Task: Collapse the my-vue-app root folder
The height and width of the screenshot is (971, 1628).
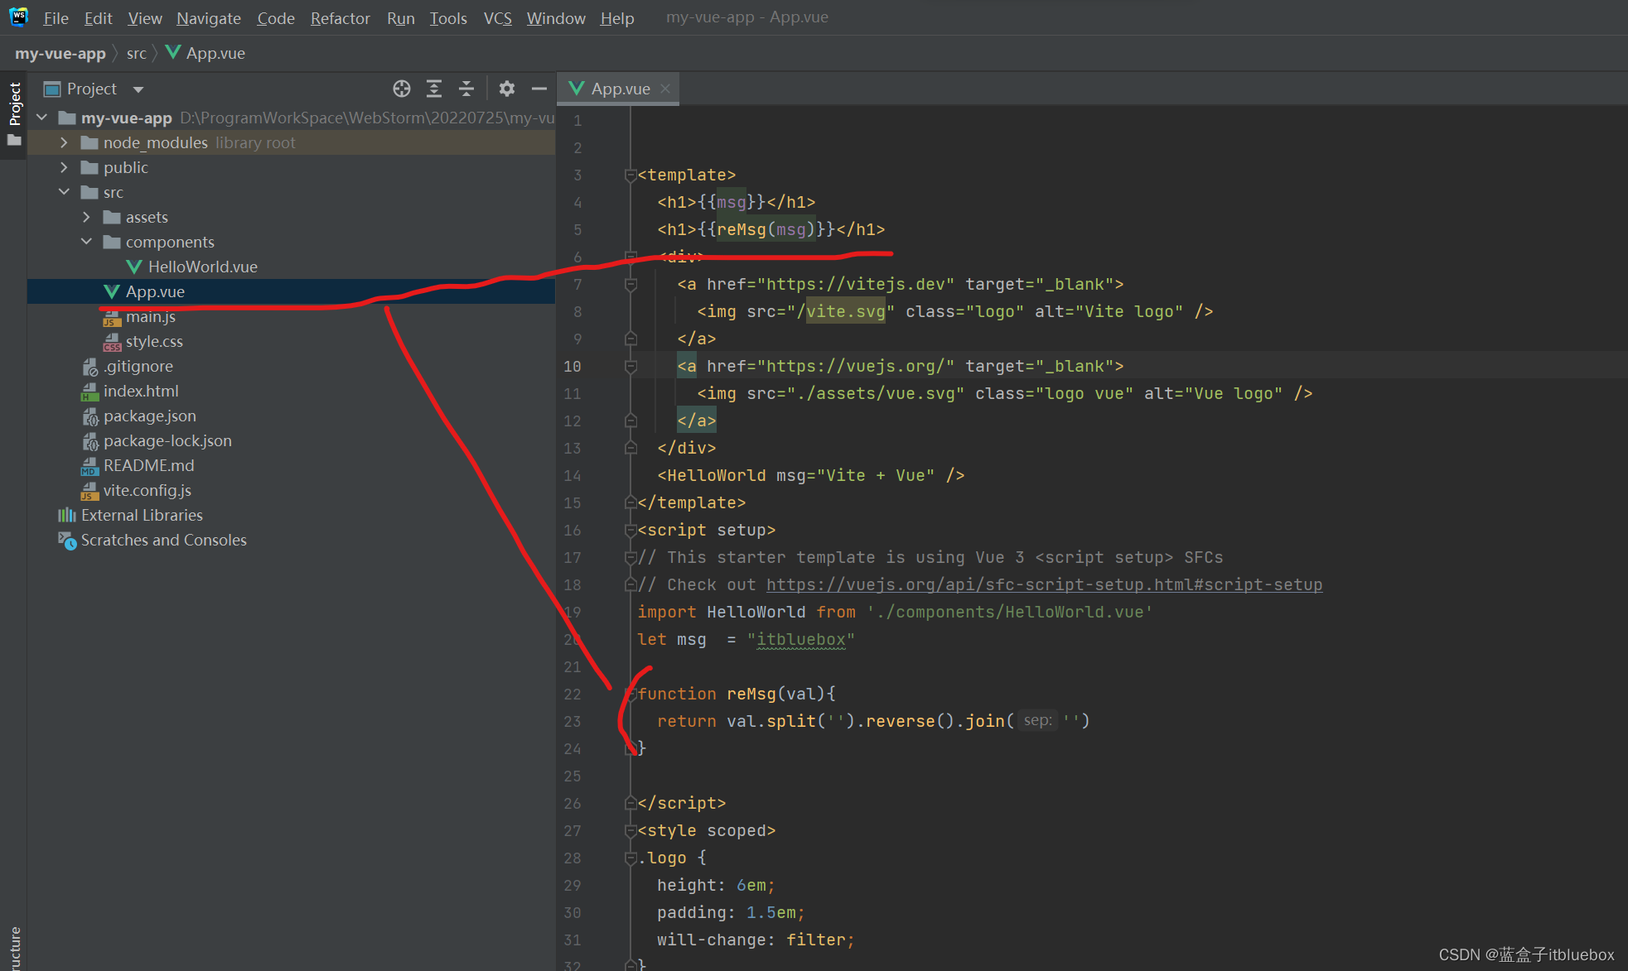Action: tap(42, 118)
